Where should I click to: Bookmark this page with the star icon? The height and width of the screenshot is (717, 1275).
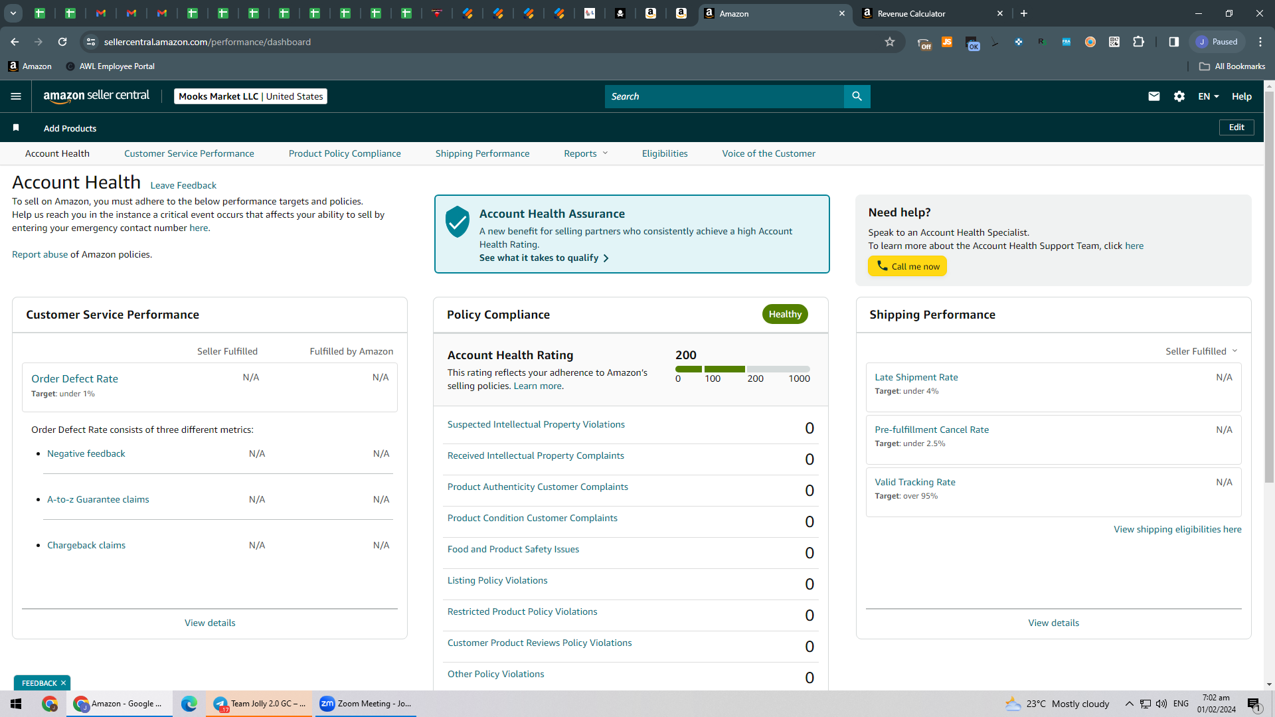coord(890,42)
